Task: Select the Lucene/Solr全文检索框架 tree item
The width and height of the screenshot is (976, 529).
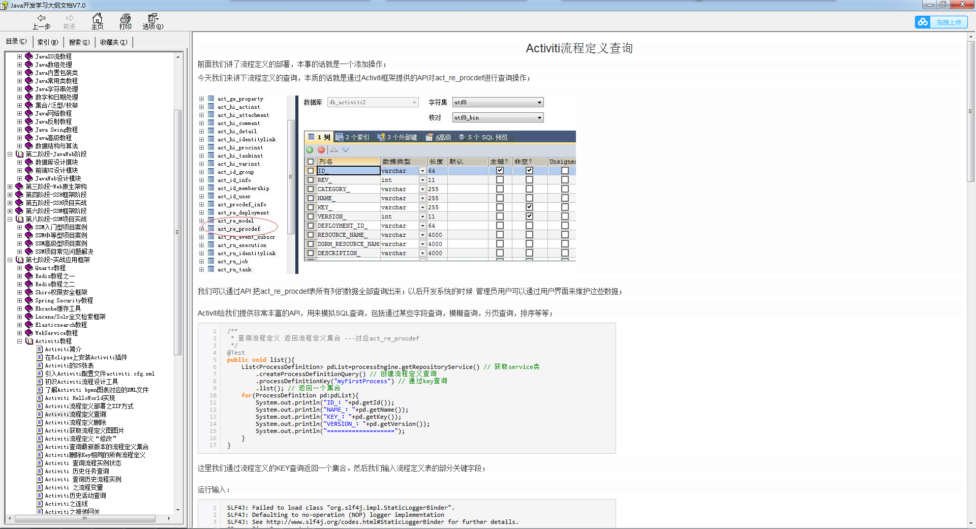Action: tap(70, 317)
